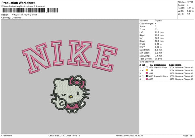Viewport: 195px width, 138px height.
Task: Select the pink swatch beside 4403 stitches
Action: [147, 79]
